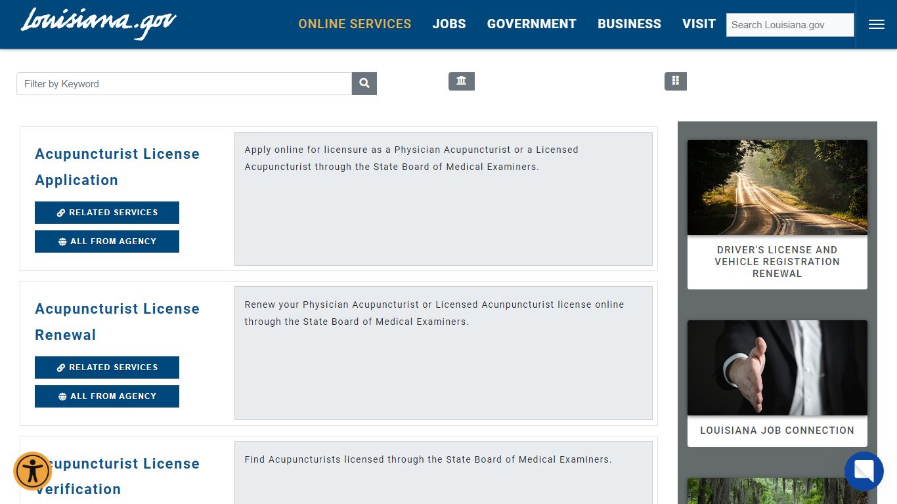
Task: Open the Government menu
Action: (532, 24)
